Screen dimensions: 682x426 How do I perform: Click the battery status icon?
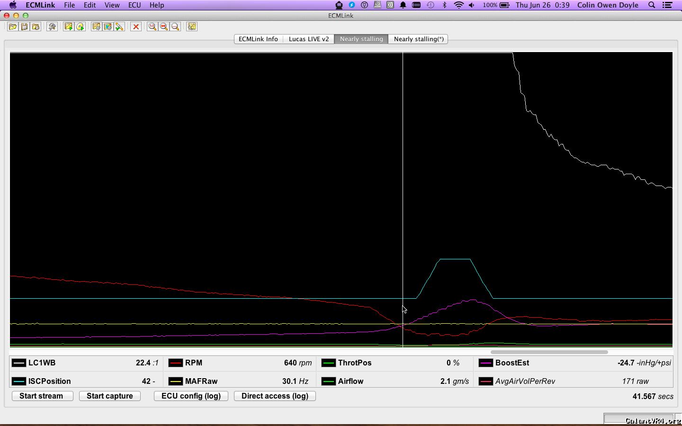(x=505, y=5)
